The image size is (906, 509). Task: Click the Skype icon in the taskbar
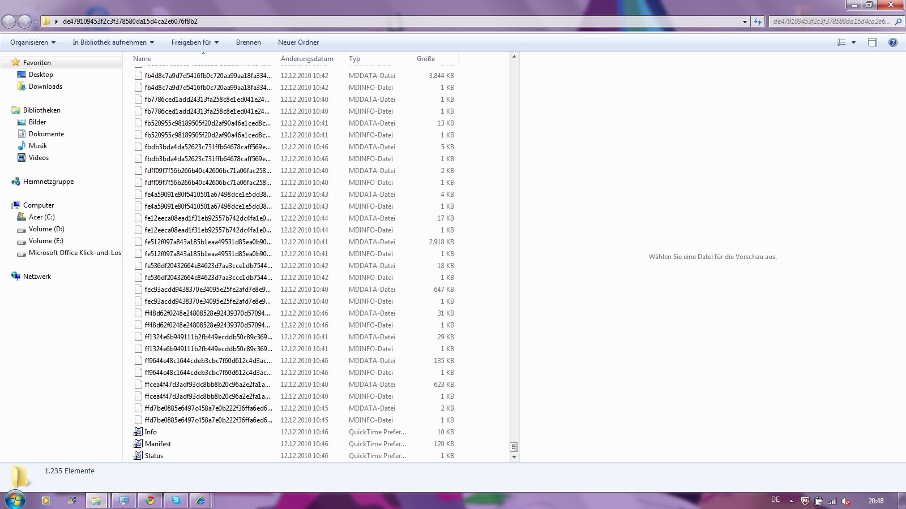click(176, 501)
